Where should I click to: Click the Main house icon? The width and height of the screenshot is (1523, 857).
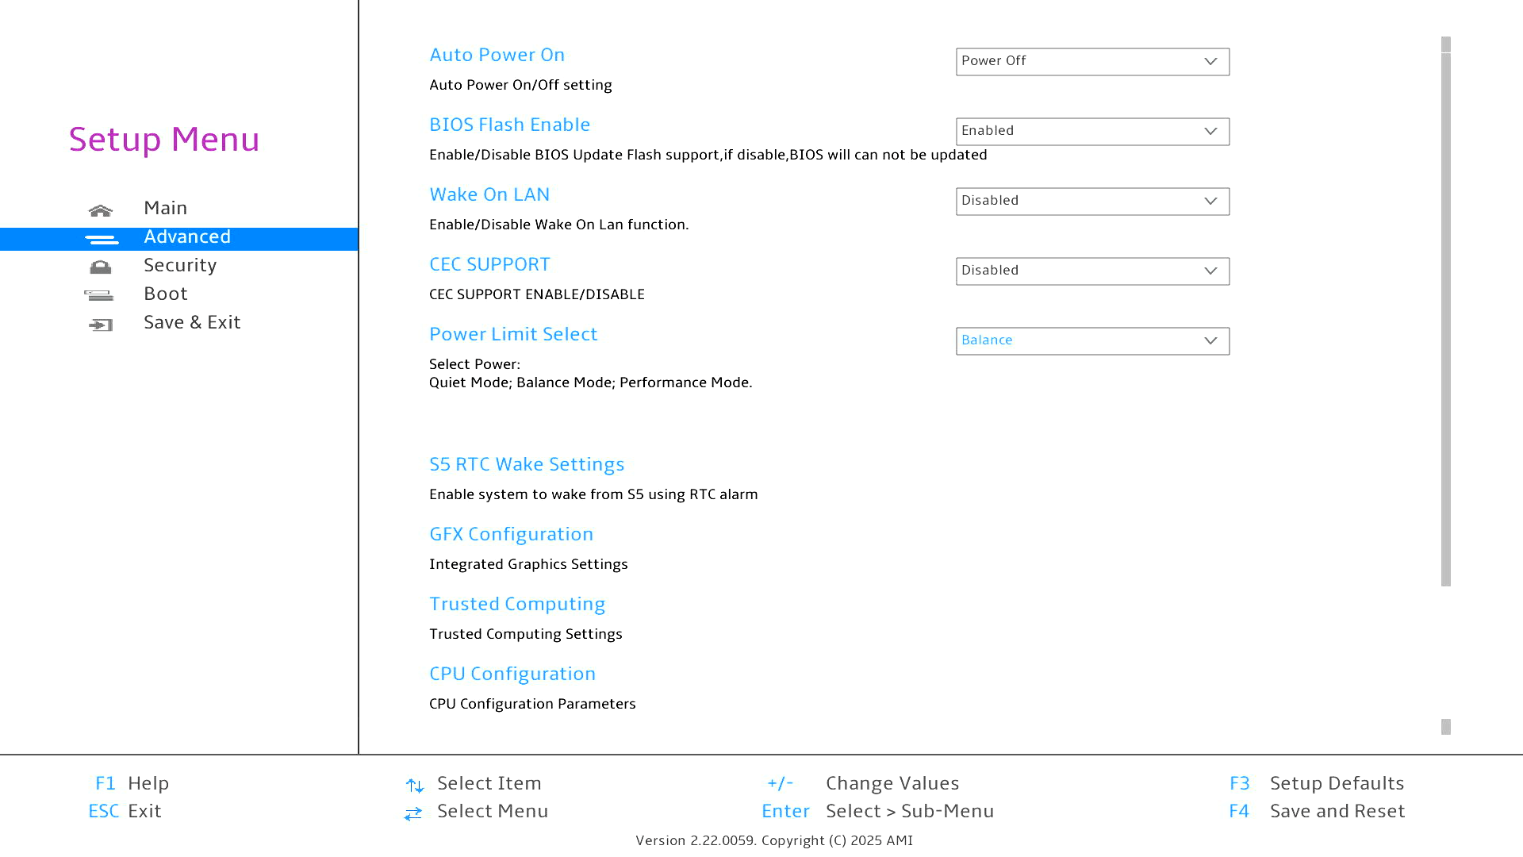coord(101,210)
